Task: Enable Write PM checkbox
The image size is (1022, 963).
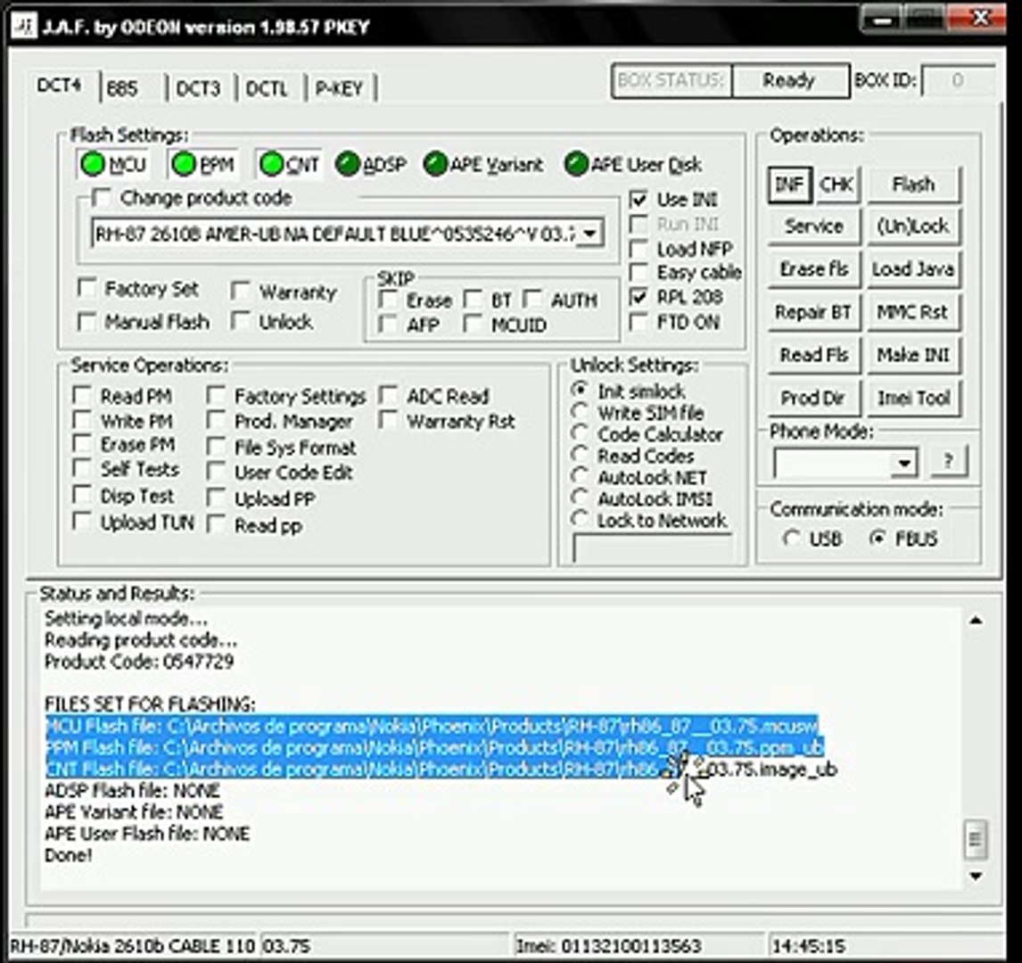Action: (81, 420)
